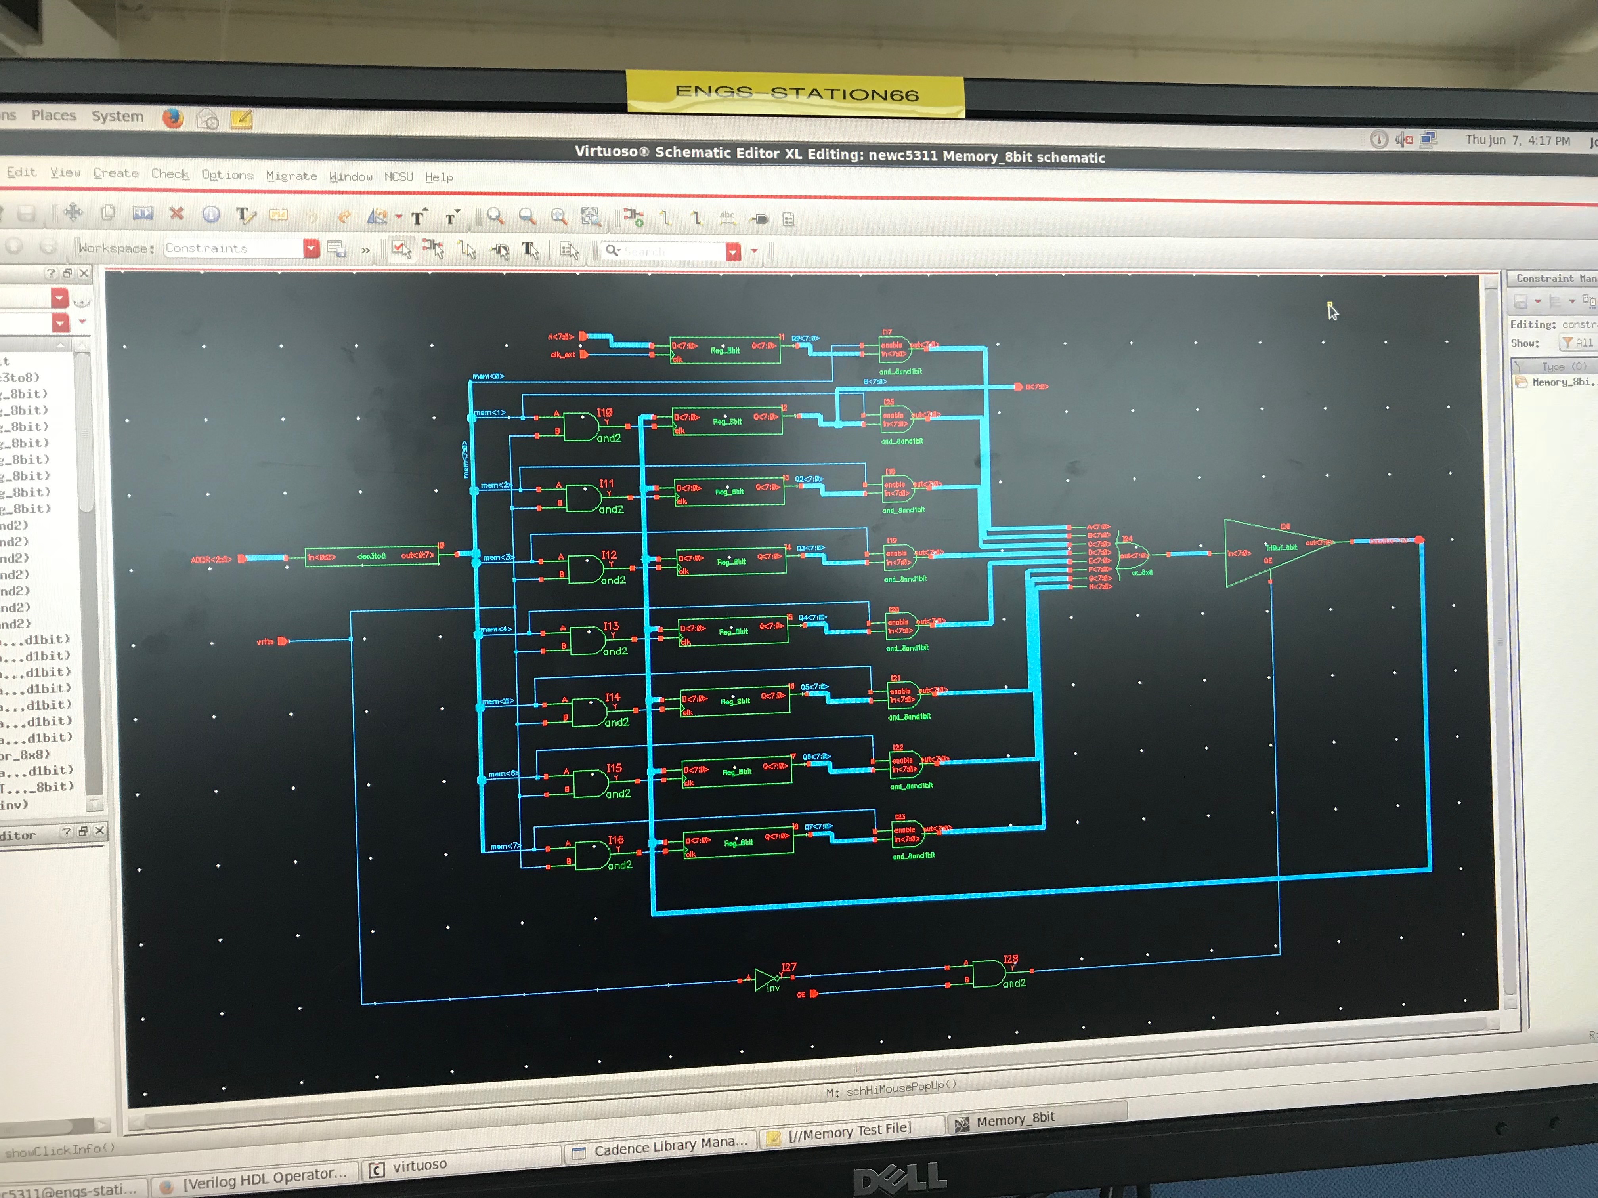This screenshot has width=1598, height=1198.
Task: Click the larger text T-up icon
Action: [419, 217]
